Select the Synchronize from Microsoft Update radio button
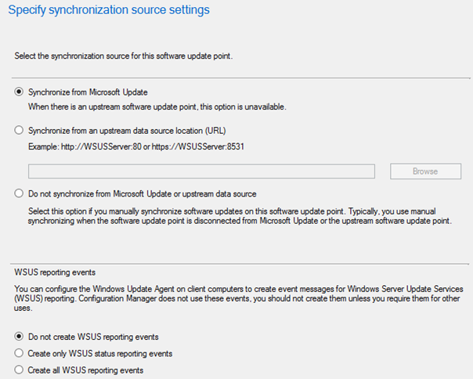The width and height of the screenshot is (473, 379). 19,92
